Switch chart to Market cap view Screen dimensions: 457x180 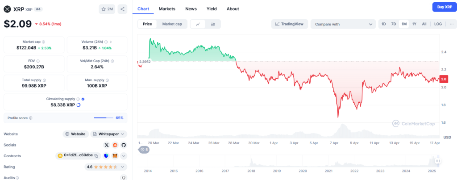[x=172, y=24]
